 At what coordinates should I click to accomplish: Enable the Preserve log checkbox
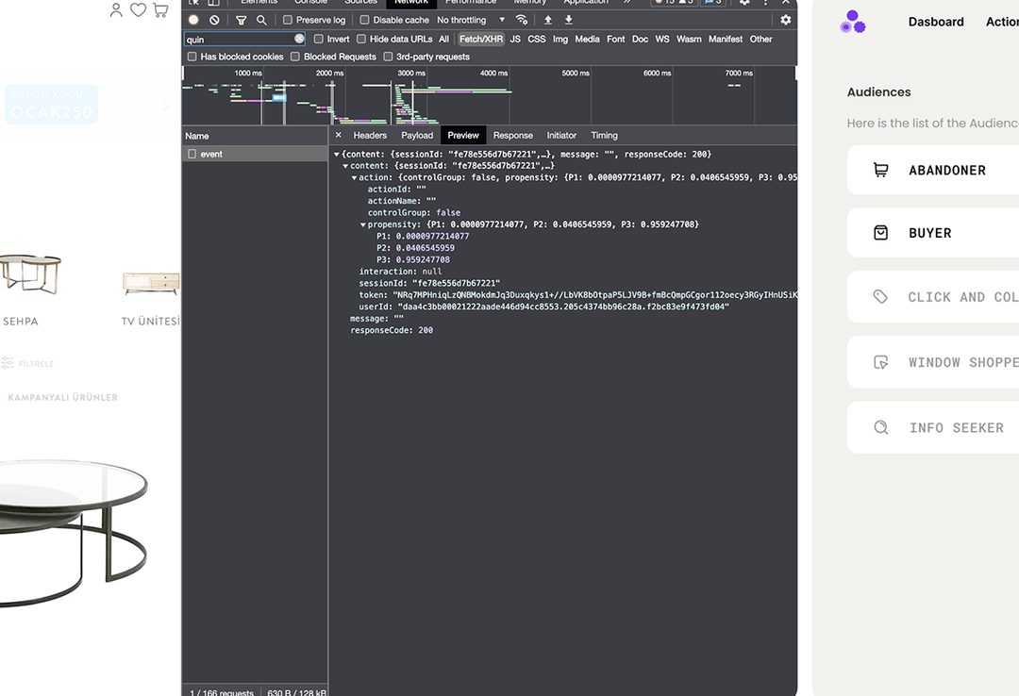tap(289, 20)
